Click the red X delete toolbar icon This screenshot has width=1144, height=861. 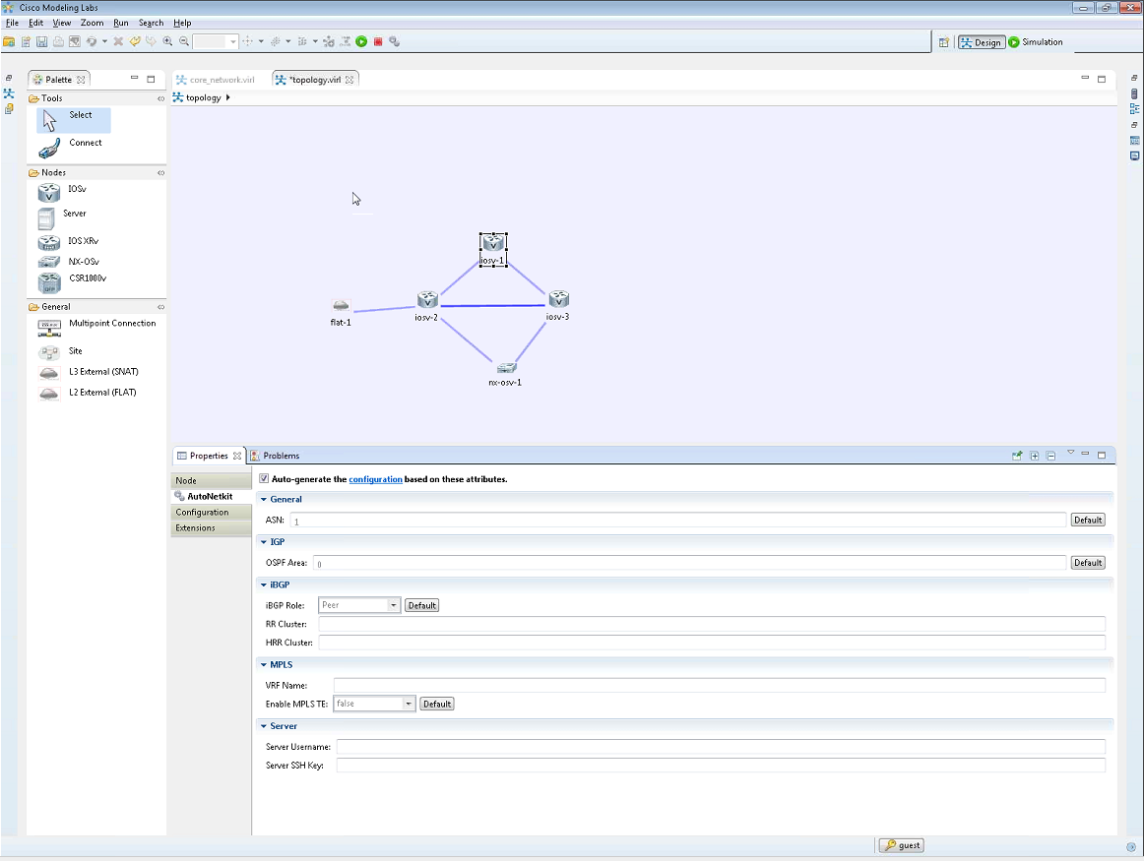click(118, 42)
